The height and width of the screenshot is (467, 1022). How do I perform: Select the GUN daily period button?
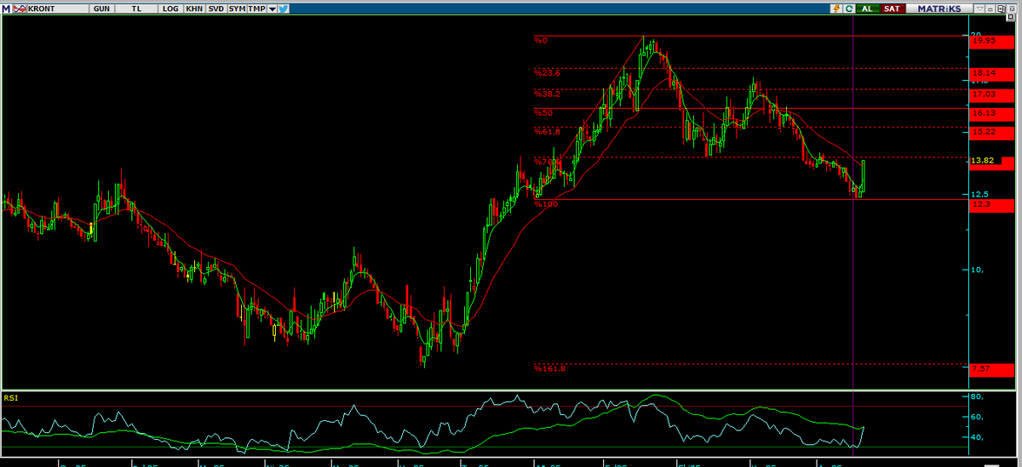(101, 9)
